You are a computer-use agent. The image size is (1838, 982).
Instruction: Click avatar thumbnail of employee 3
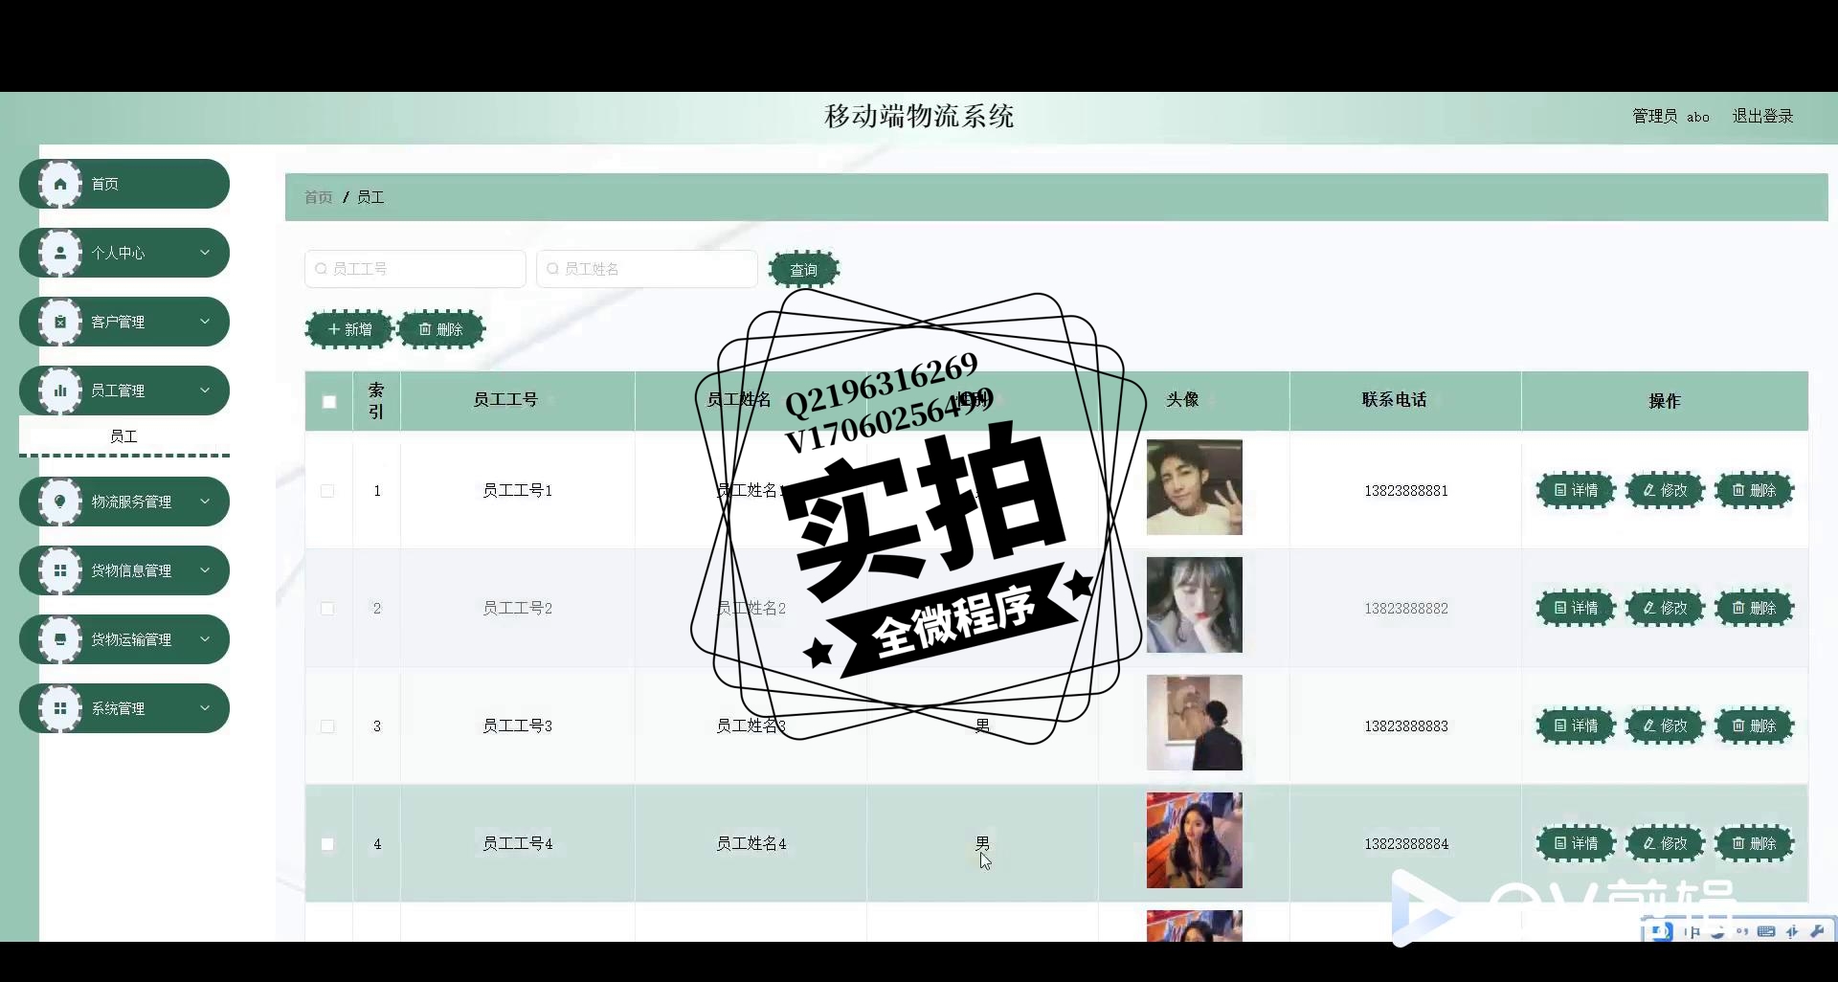(1195, 723)
